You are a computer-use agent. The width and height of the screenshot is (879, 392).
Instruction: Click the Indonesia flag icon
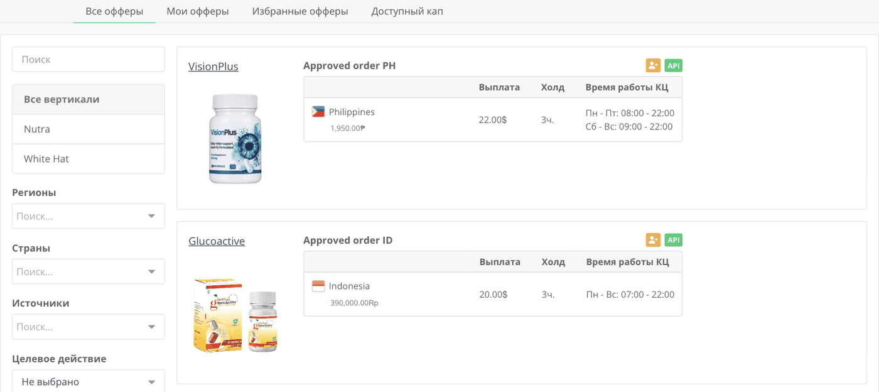coord(318,286)
